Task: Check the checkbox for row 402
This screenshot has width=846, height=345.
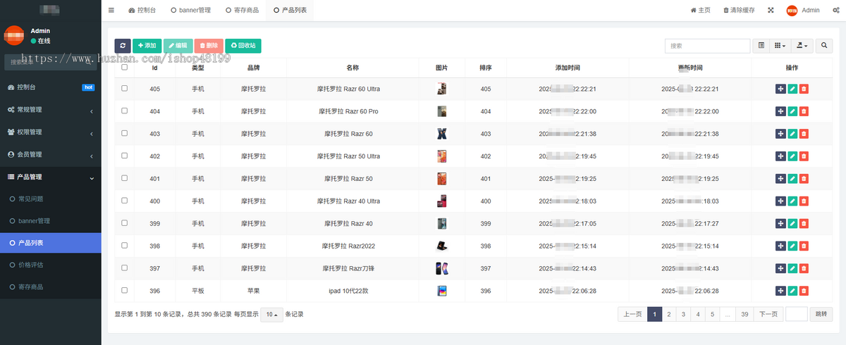Action: pos(125,156)
